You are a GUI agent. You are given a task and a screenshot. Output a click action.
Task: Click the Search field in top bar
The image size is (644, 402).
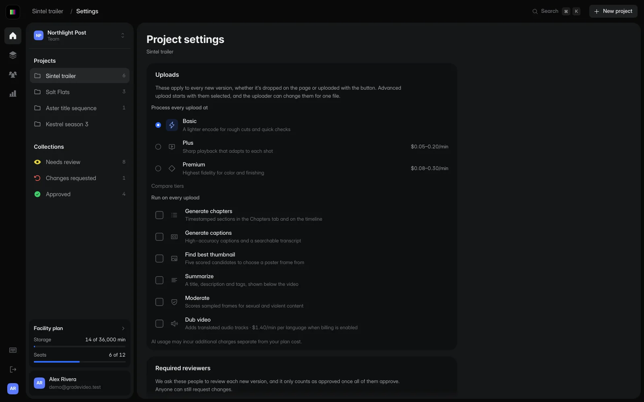click(556, 11)
